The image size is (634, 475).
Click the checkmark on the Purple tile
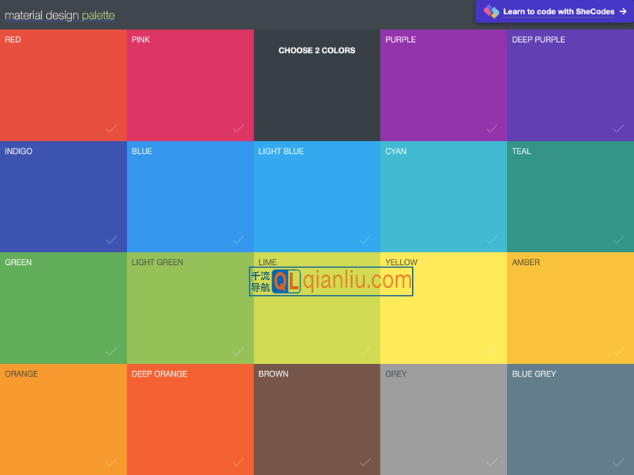[x=492, y=128]
